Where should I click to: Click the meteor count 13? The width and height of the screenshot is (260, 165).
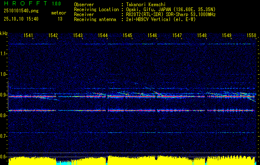(x=60, y=19)
